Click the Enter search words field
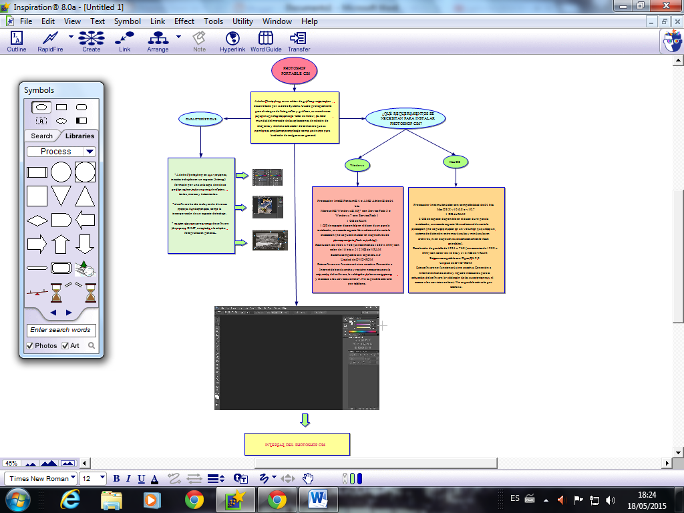This screenshot has width=684, height=513. (61, 330)
